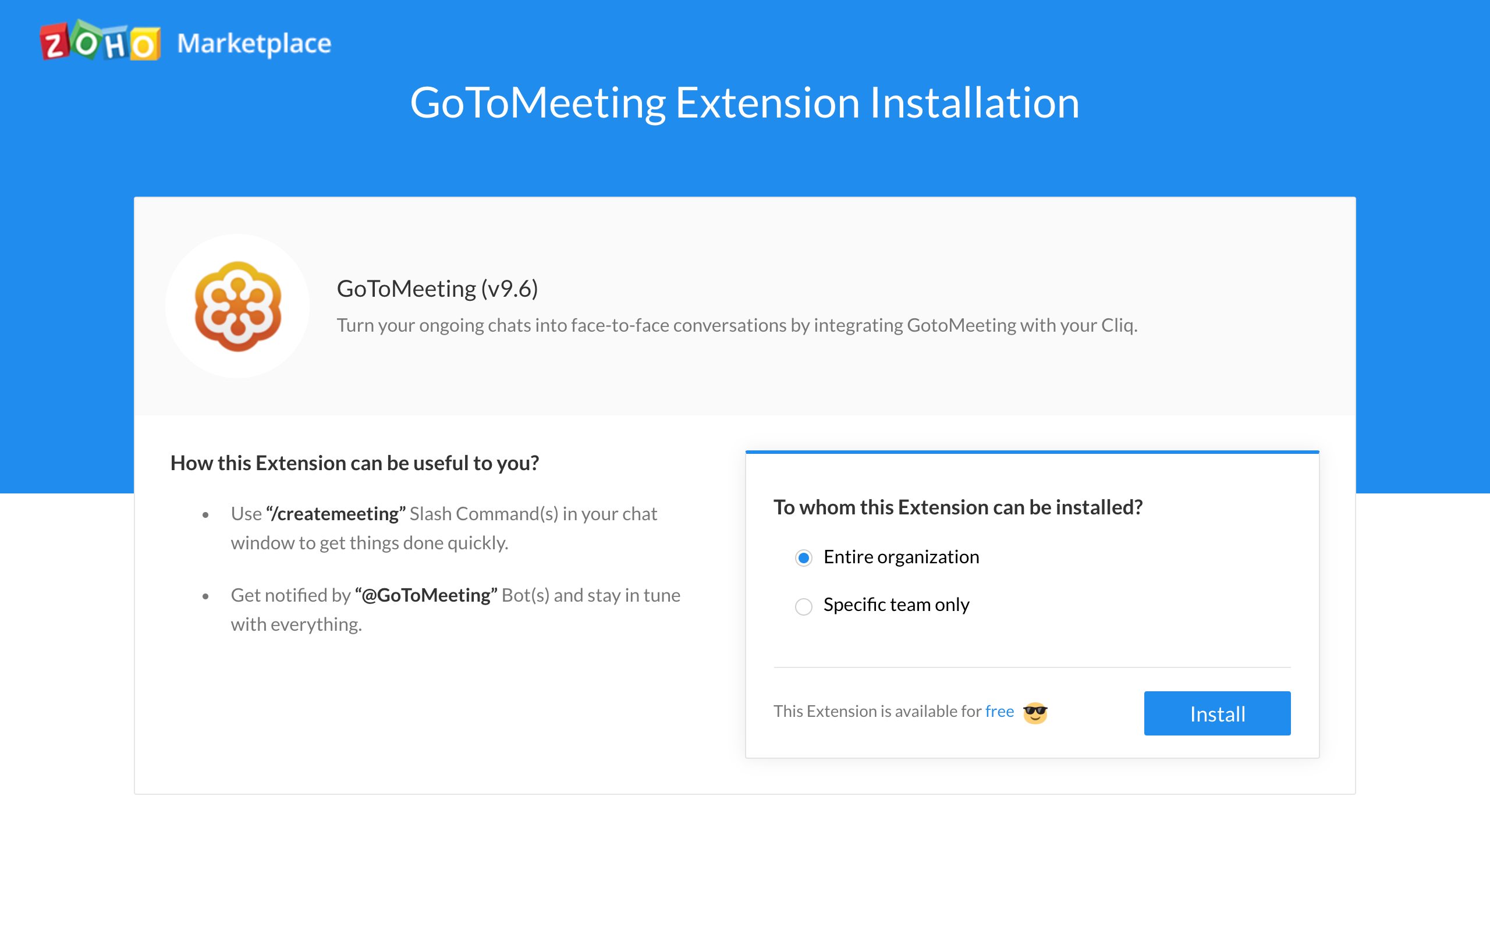Select the Specific team only radio button

click(x=803, y=606)
